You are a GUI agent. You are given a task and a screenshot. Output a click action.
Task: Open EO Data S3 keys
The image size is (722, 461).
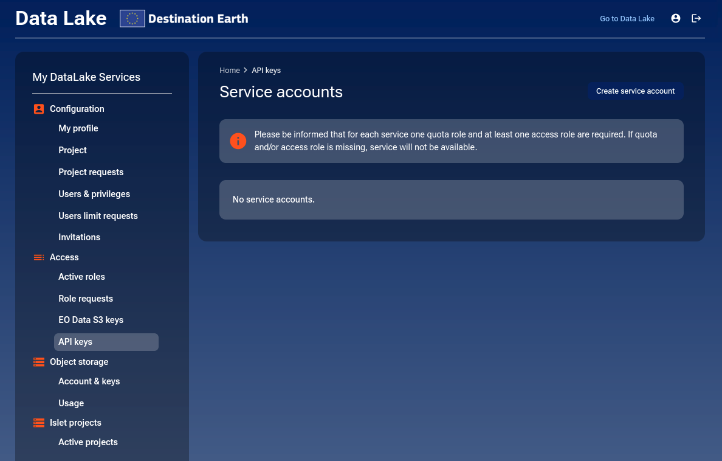coord(91,319)
